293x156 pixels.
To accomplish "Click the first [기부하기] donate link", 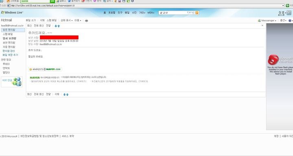I will tap(82, 81).
